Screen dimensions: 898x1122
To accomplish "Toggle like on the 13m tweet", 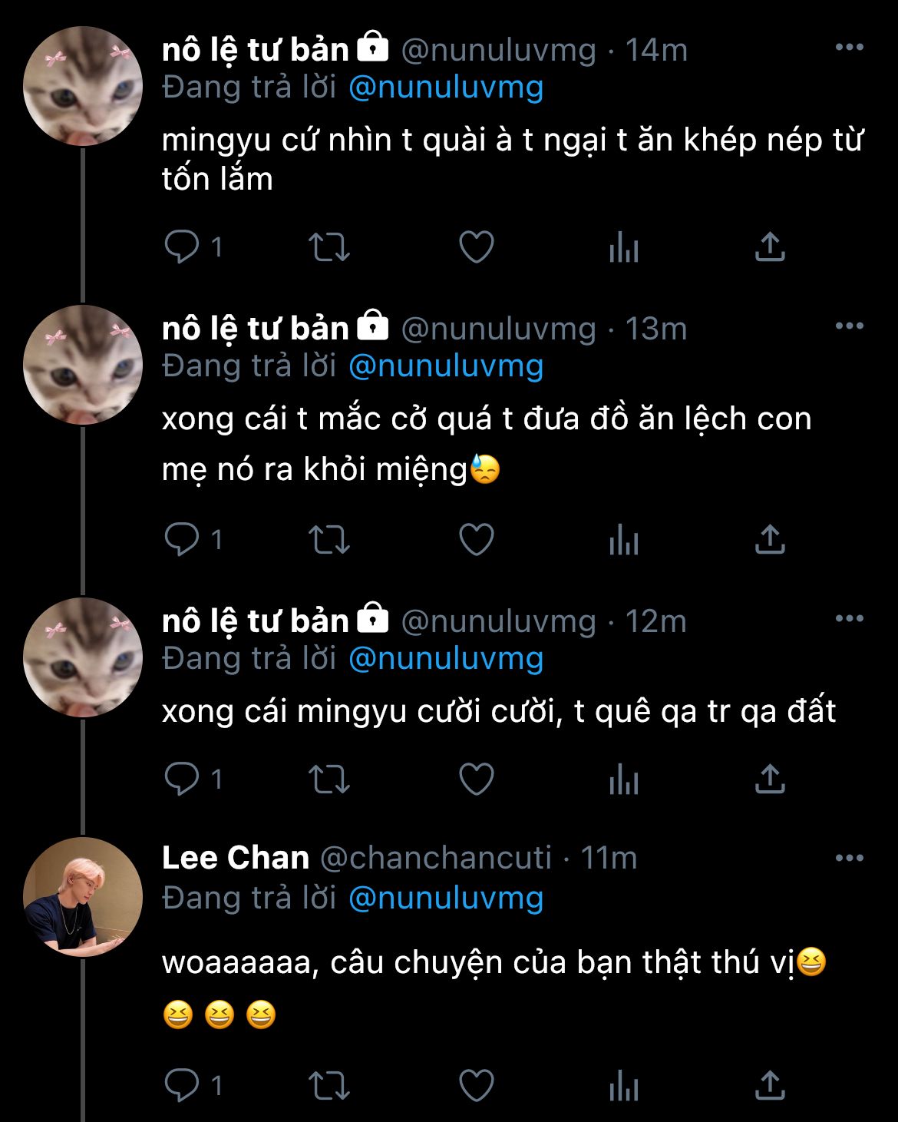I will (x=476, y=540).
